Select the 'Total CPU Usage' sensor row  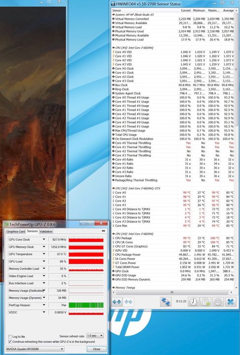[x=173, y=135]
